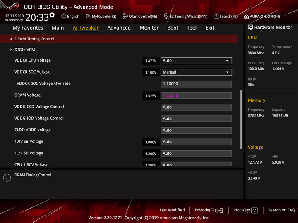298x223 pixels.
Task: Click VDDG IOD Voltage Control field
Action: coord(196,119)
